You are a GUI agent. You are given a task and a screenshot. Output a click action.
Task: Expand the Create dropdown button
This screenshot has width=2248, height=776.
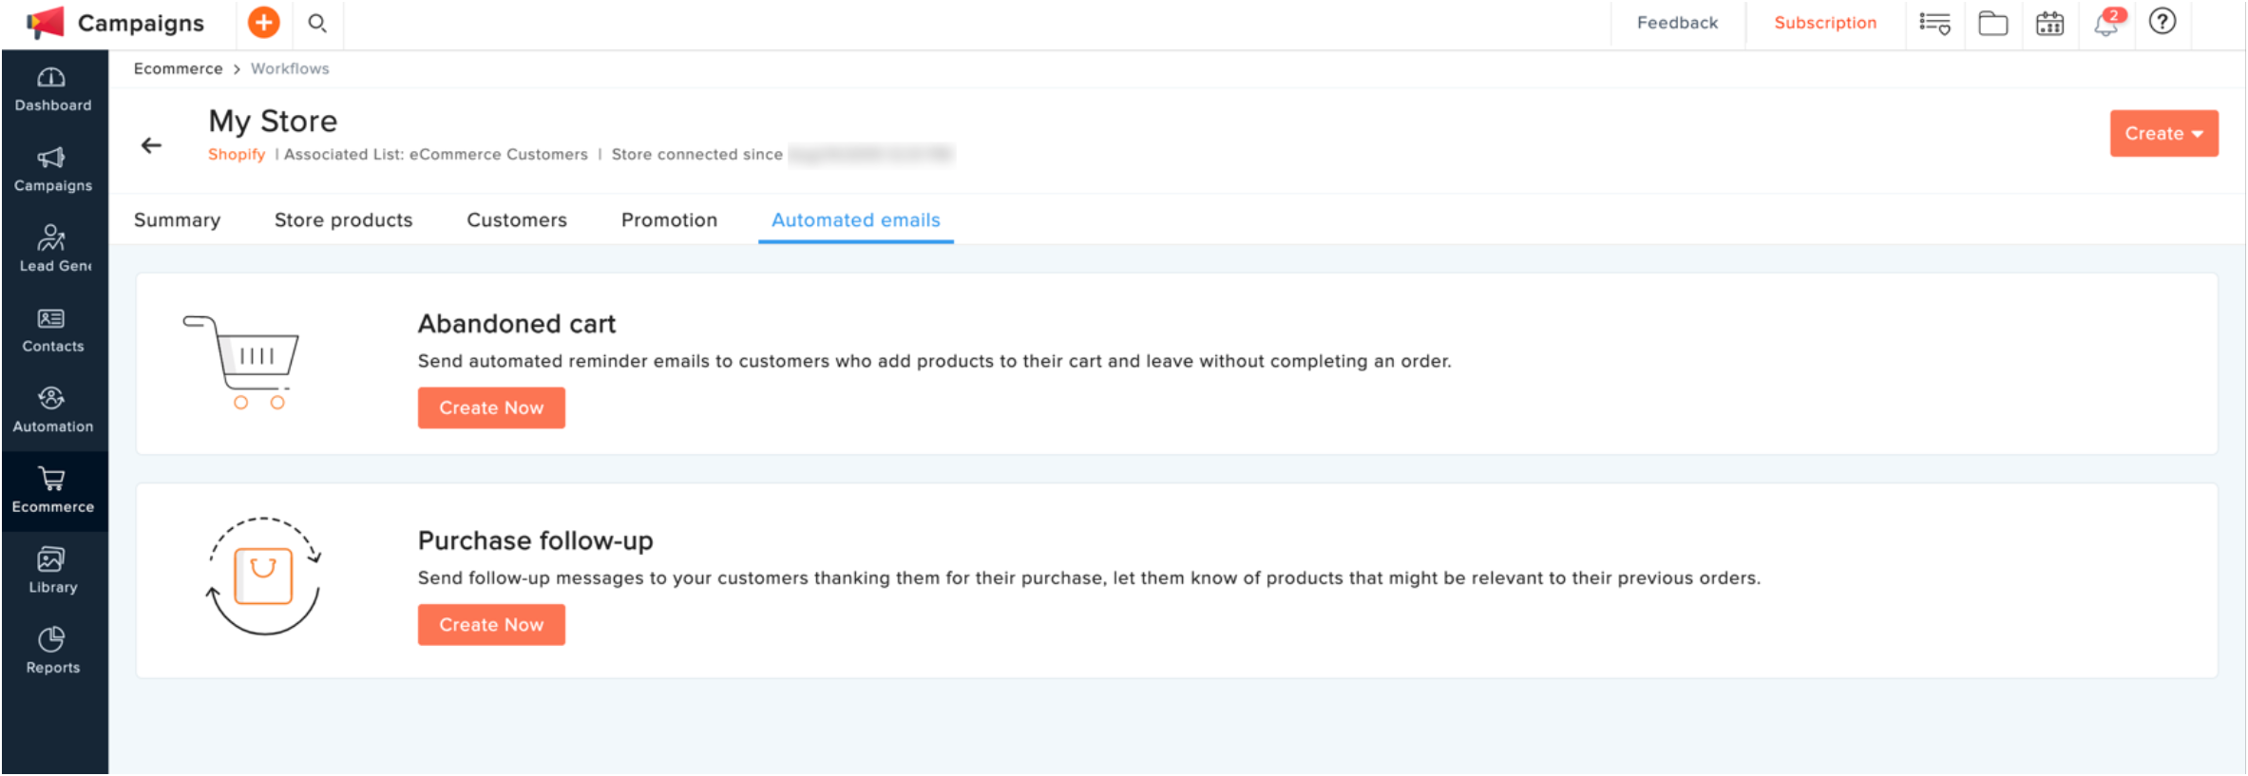point(2163,134)
